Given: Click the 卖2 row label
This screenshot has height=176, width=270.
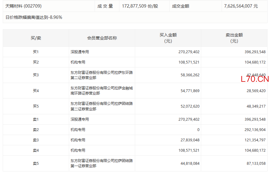Looking at the screenshot, I should [36, 130].
